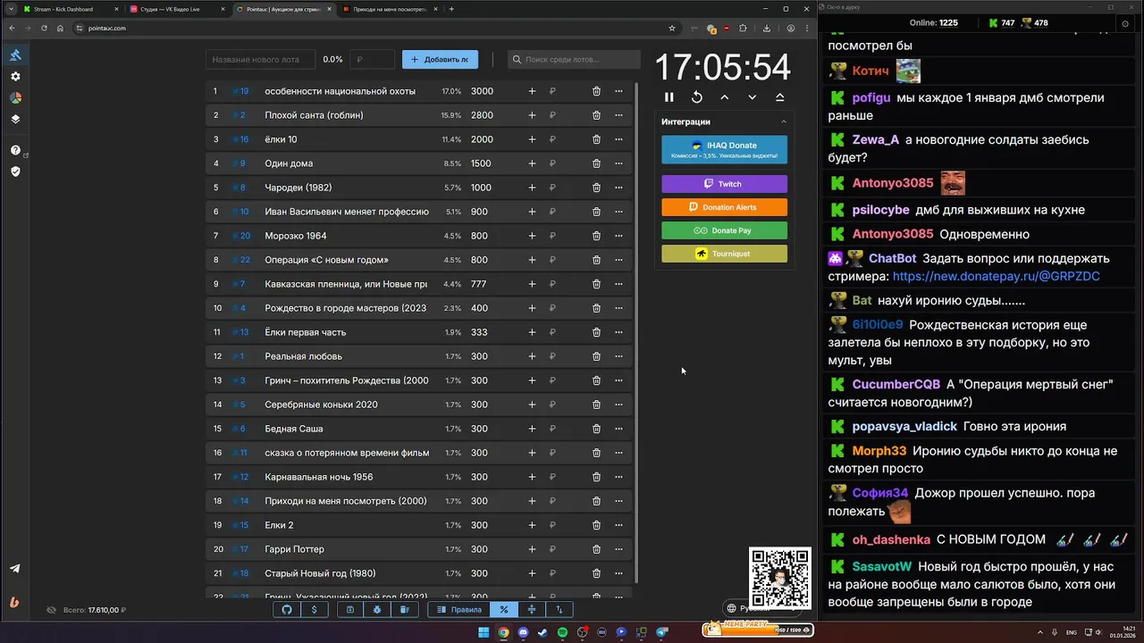
Task: Delete the Гарри Поттер lot
Action: [x=596, y=549]
